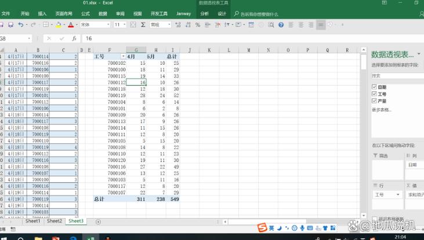Switch to Sheet2 tab
The width and height of the screenshot is (424, 240).
pyautogui.click(x=55, y=221)
